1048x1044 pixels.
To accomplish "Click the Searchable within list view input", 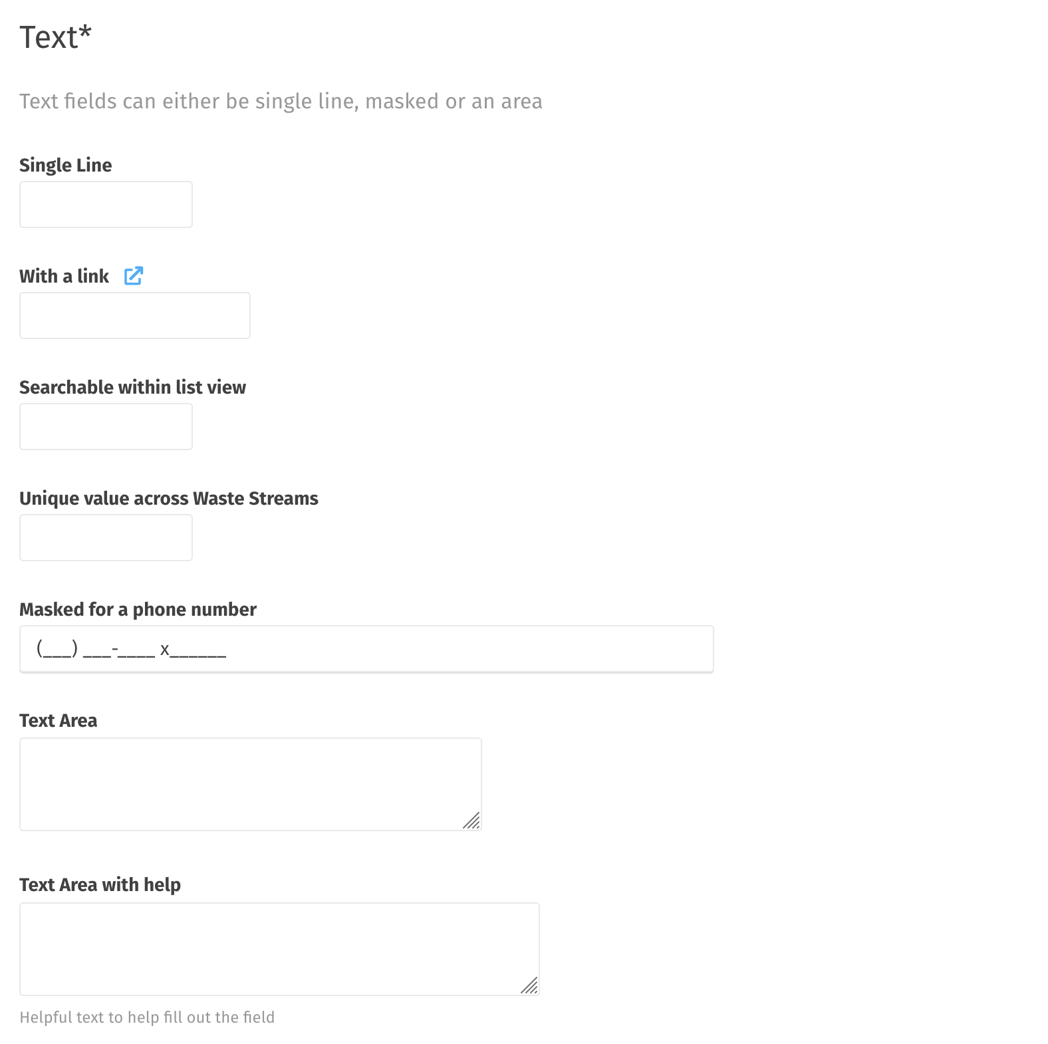I will tap(106, 426).
